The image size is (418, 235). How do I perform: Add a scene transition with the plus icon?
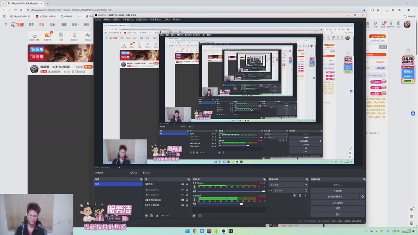pyautogui.click(x=294, y=195)
